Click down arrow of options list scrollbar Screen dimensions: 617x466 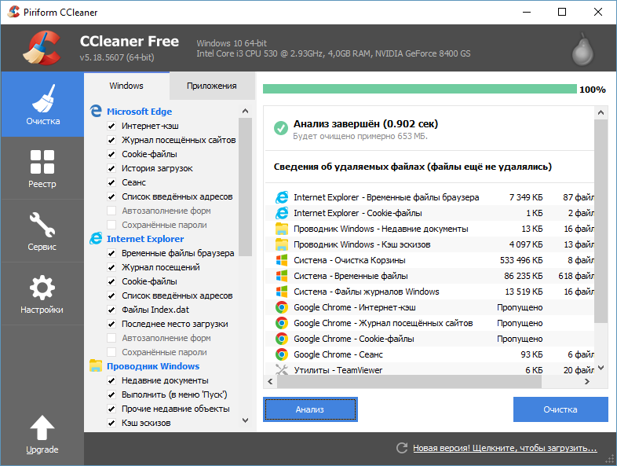tap(245, 420)
